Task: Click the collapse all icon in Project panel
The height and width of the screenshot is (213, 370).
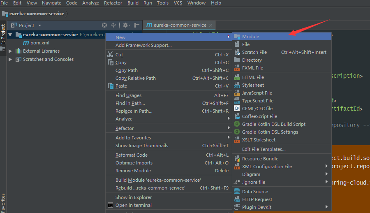Action: 113,25
